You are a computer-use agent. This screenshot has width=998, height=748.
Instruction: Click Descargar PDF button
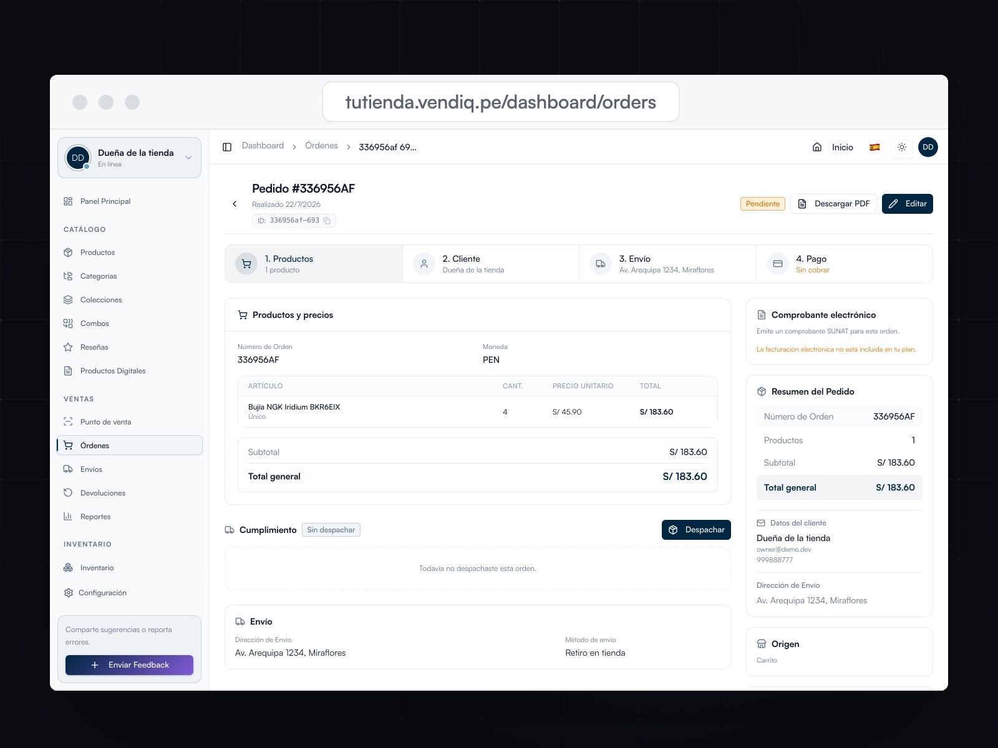coord(834,204)
